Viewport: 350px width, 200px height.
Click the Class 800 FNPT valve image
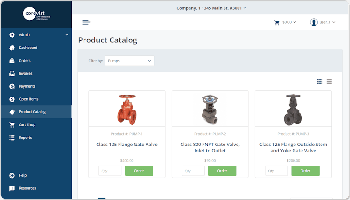(210, 109)
